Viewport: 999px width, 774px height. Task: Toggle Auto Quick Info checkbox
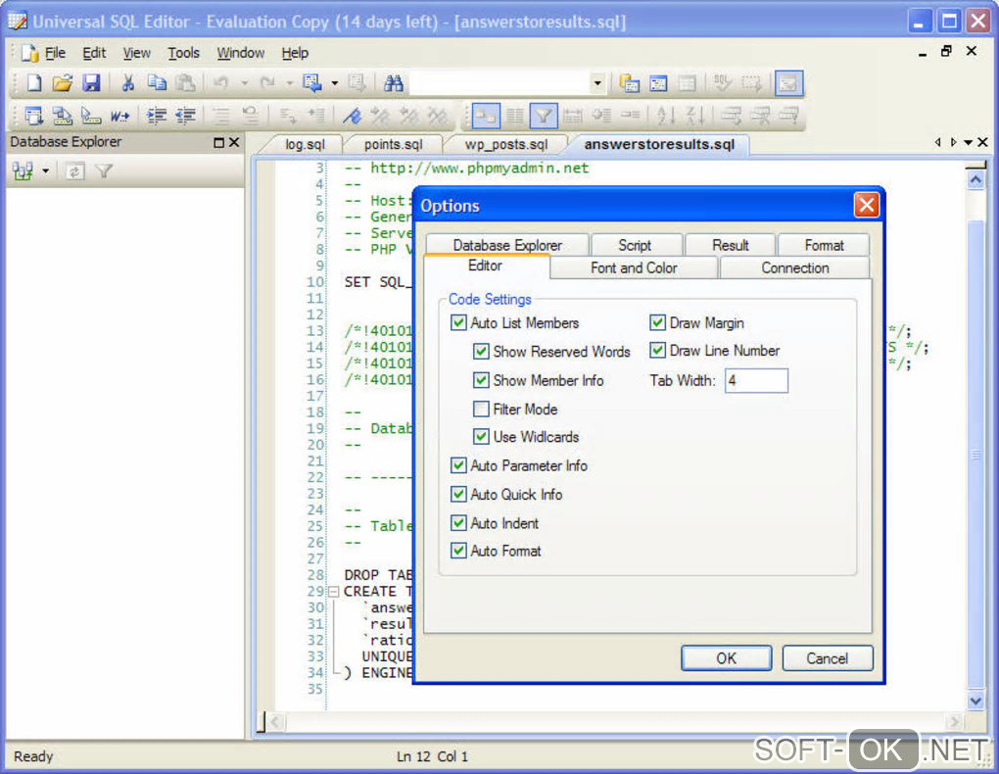(x=458, y=494)
